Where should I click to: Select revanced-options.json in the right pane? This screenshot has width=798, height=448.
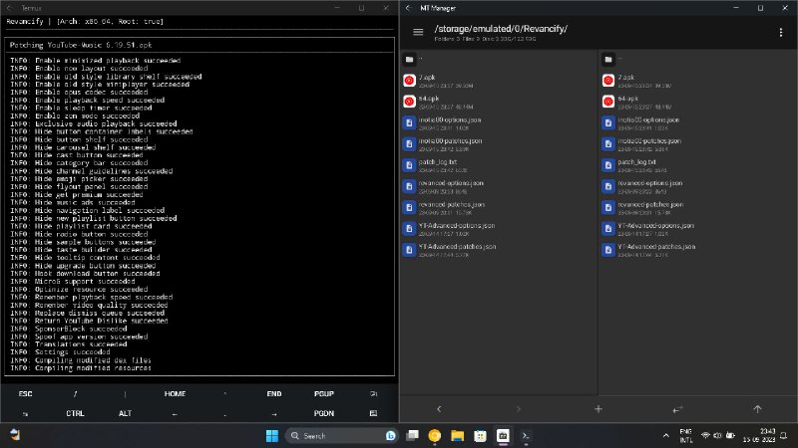697,186
